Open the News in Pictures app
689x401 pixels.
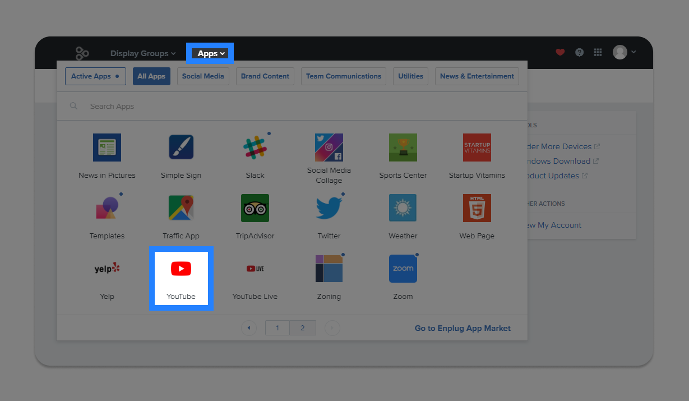[x=107, y=148]
